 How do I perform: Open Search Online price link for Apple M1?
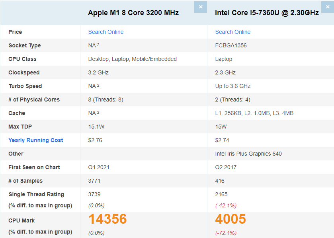pos(106,32)
